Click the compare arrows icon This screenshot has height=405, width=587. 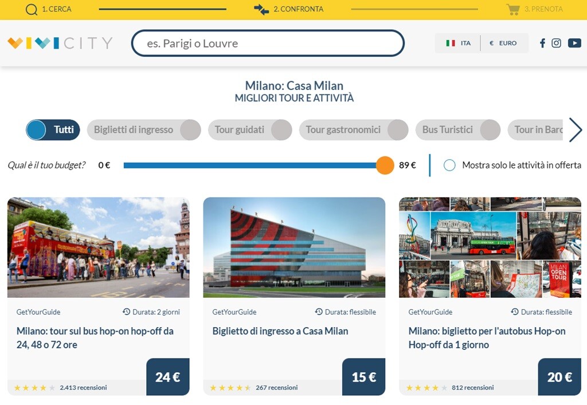point(261,9)
